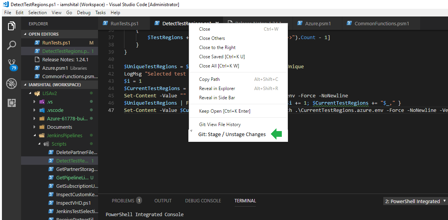Open the Debug activity bar icon
The width and height of the screenshot is (448, 220).
click(x=11, y=84)
